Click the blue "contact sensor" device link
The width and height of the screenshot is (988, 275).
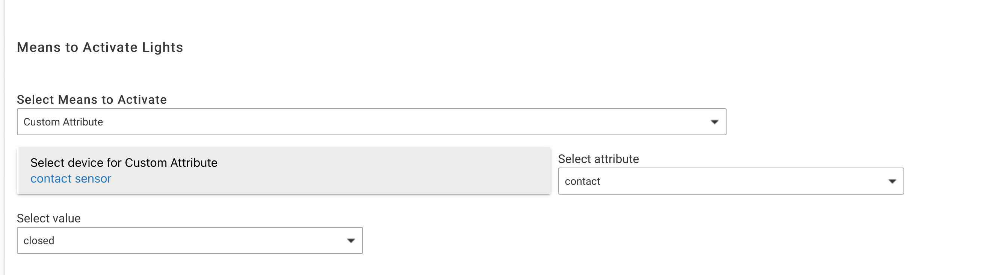[71, 179]
